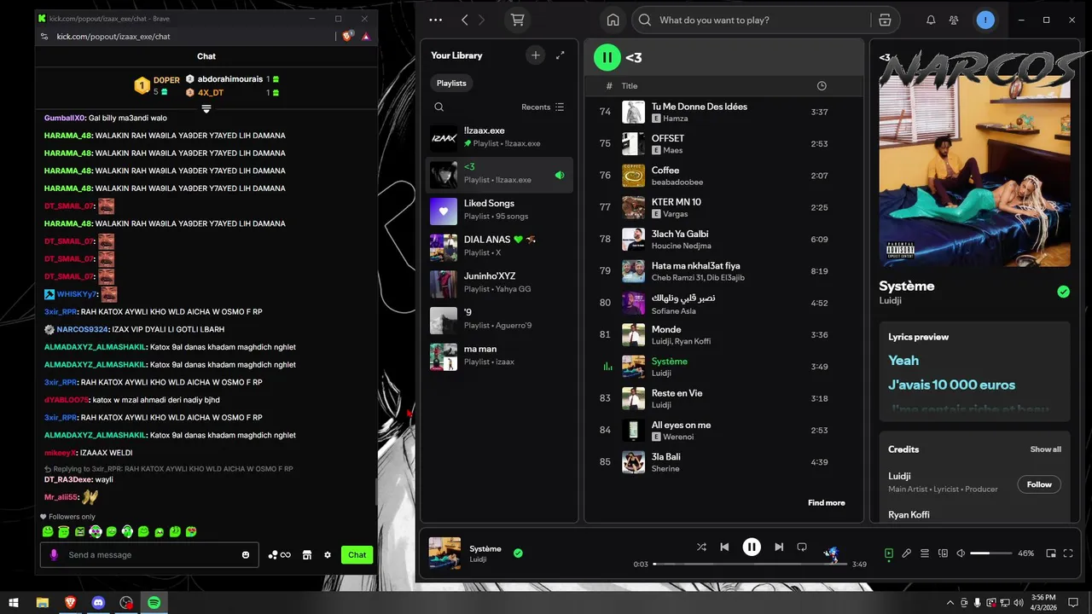Screen dimensions: 1092x614
Task: Open the Spotify profile account menu
Action: (x=985, y=20)
